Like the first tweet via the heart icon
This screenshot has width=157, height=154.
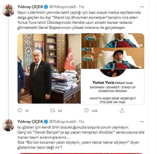tap(86, 110)
